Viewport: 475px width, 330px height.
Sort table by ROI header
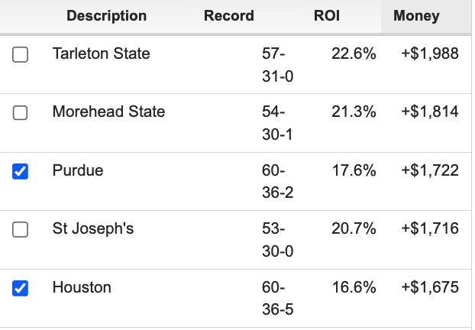[327, 16]
